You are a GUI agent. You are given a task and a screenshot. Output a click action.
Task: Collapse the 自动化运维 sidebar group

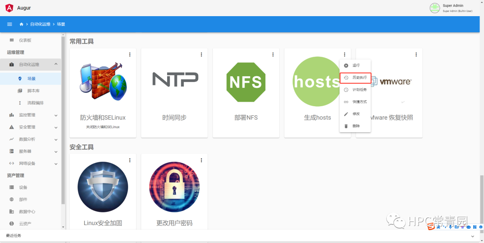tap(56, 64)
